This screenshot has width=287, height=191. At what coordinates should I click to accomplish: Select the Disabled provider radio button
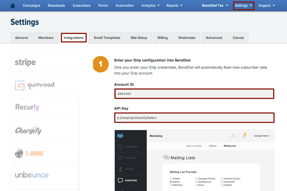[x=222, y=185]
